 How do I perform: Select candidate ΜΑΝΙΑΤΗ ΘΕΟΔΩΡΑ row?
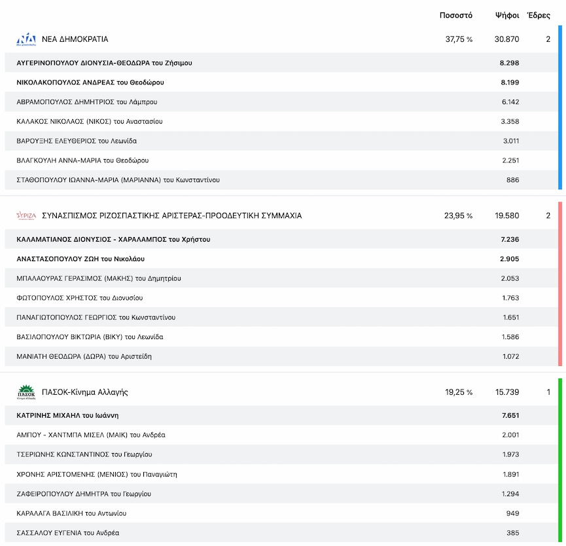[x=281, y=356]
